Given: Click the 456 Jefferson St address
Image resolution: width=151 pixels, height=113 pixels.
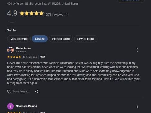Looking at the screenshot, I should coord(43,4).
